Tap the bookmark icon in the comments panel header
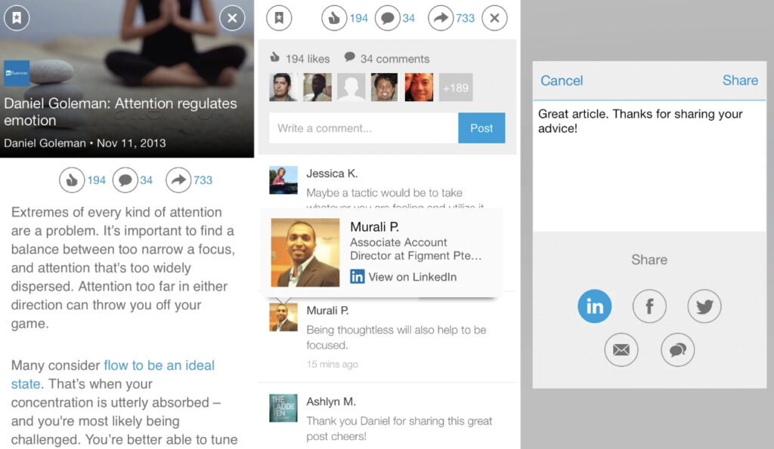 coord(279,18)
